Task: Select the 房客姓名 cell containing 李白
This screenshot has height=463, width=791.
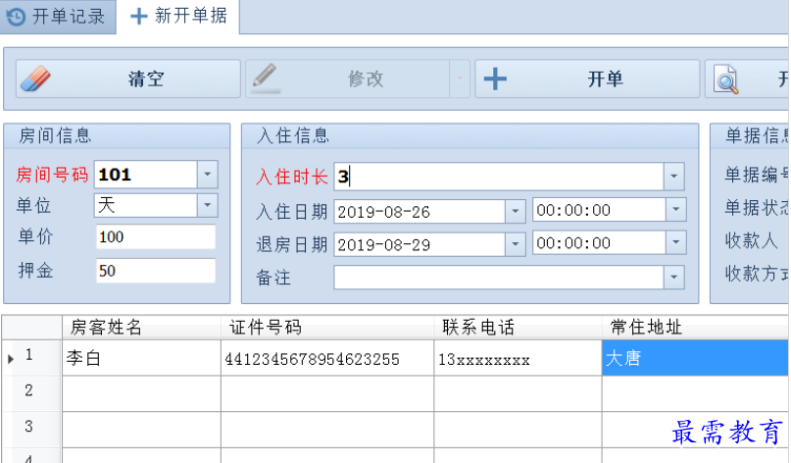Action: coord(141,359)
